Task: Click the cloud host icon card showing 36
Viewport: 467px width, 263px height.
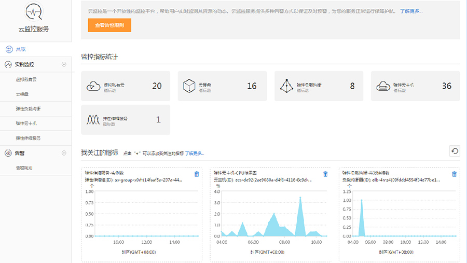Action: pyautogui.click(x=415, y=86)
